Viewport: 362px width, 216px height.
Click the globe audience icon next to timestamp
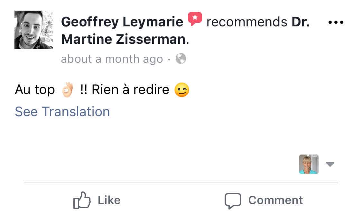[181, 59]
